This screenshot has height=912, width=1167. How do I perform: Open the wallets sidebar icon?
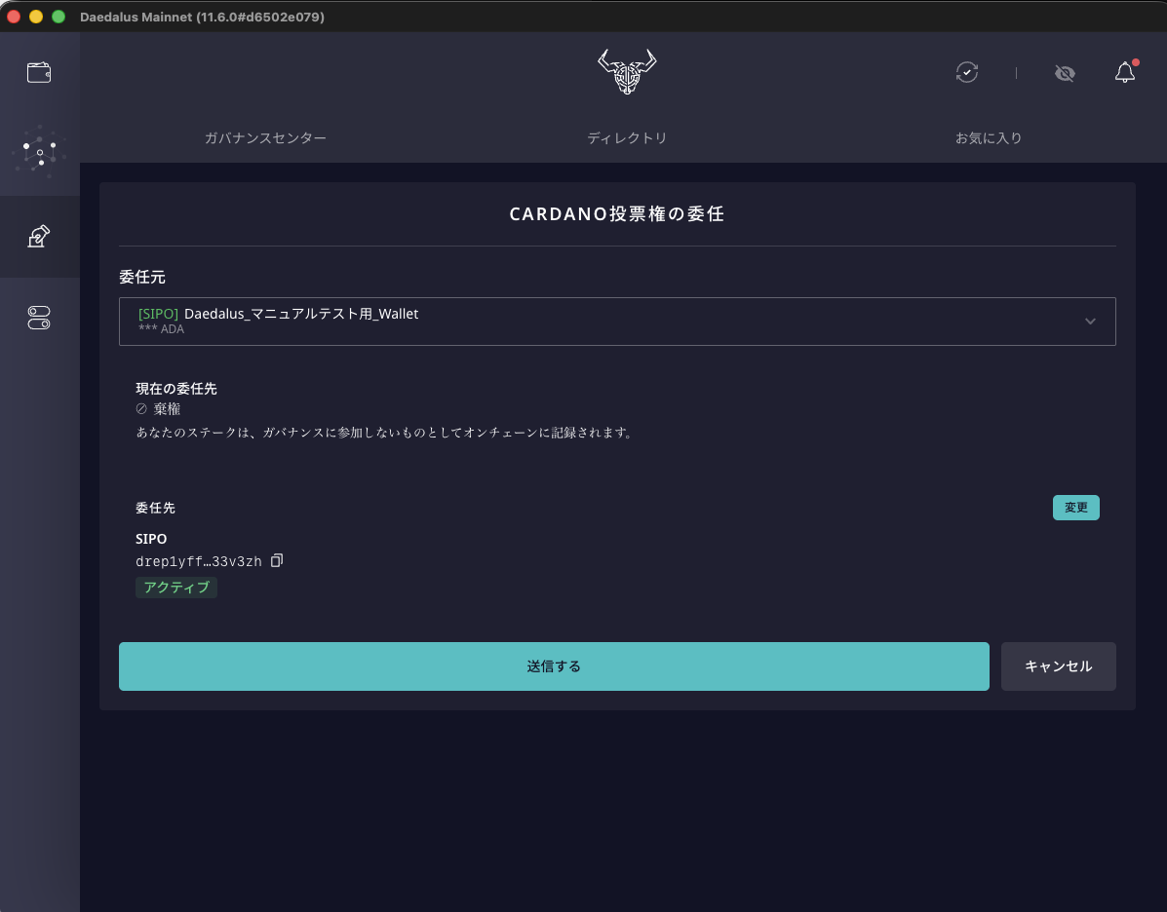tap(39, 72)
